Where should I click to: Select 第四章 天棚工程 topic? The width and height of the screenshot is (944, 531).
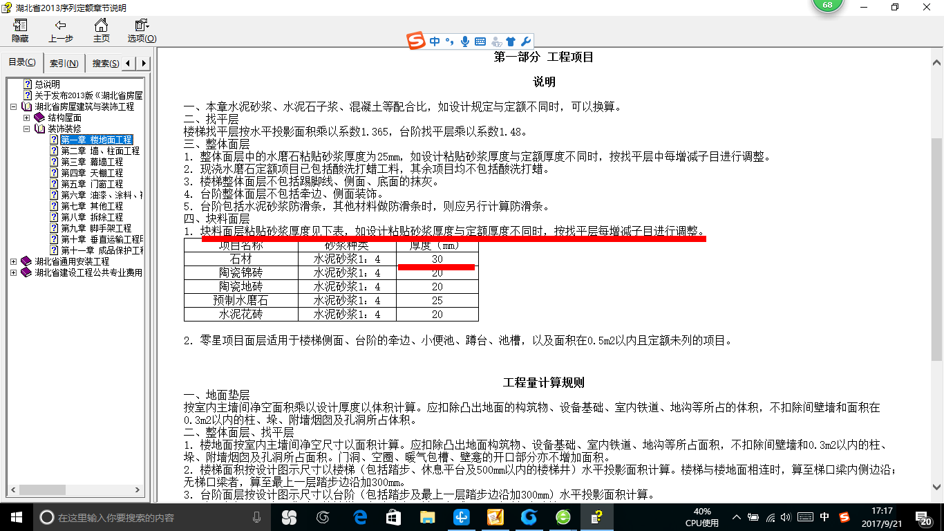coord(92,173)
